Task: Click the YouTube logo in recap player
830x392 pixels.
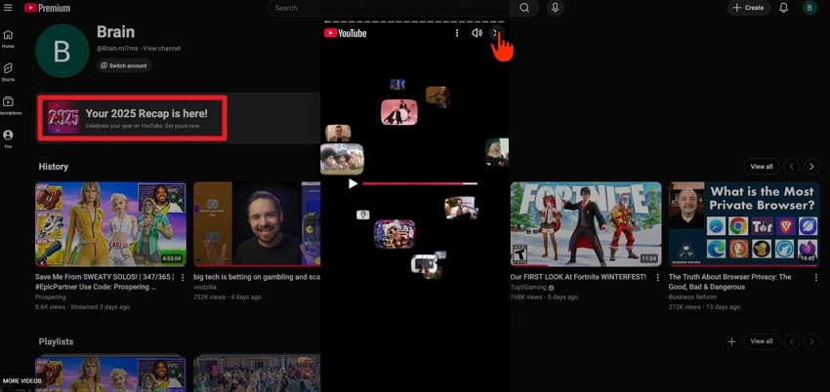Action: (x=345, y=33)
